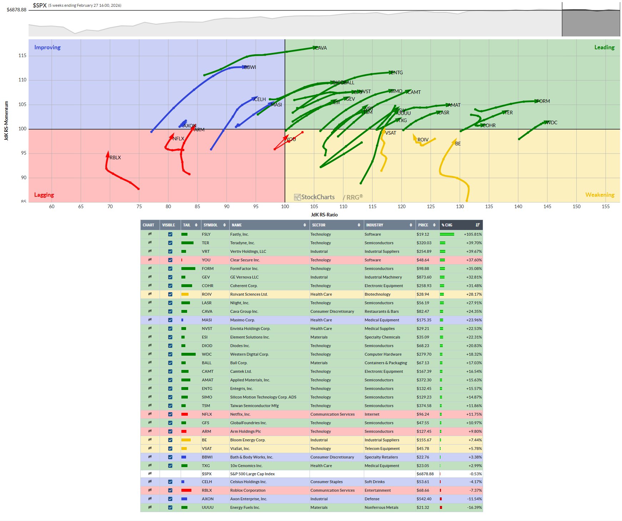Open the chart icon for the ARM row
This screenshot has width=622, height=521.
150,431
